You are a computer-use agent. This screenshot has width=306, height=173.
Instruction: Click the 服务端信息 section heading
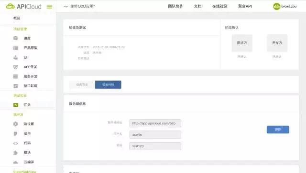pyautogui.click(x=77, y=104)
